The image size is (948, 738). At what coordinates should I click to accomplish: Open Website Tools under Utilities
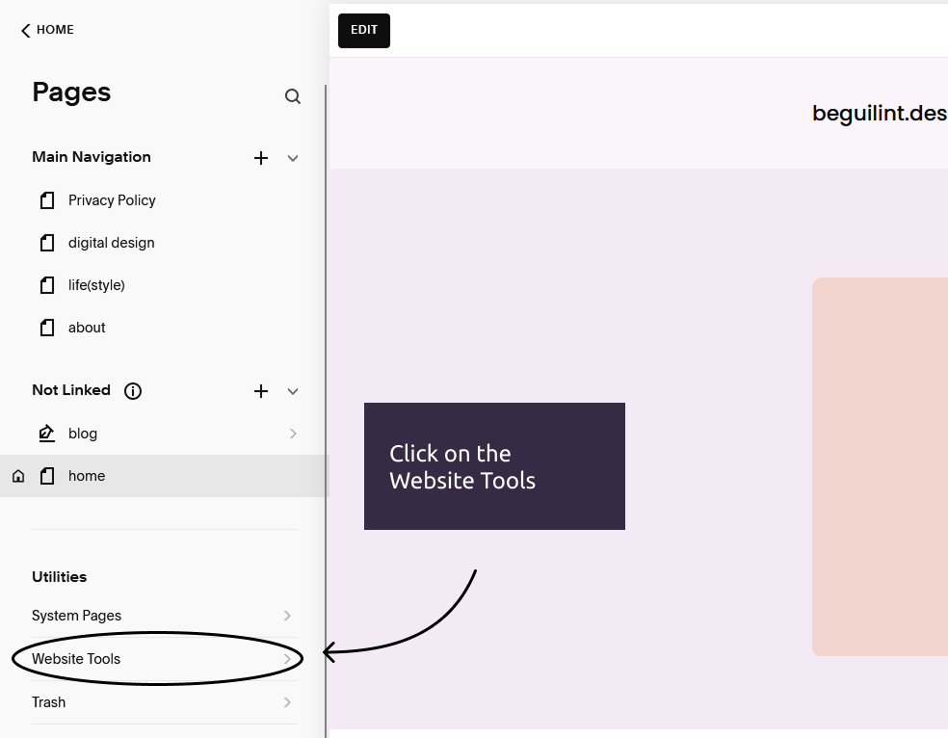coord(162,659)
